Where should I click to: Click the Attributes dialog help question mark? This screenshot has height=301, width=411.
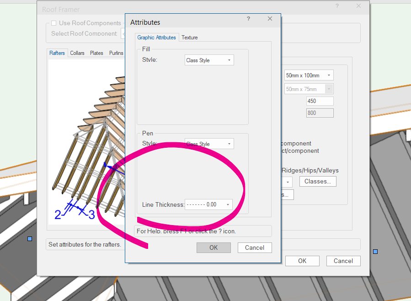pos(248,19)
